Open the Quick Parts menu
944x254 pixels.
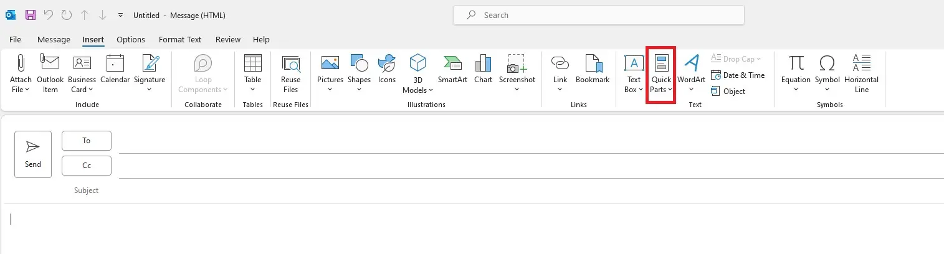661,73
